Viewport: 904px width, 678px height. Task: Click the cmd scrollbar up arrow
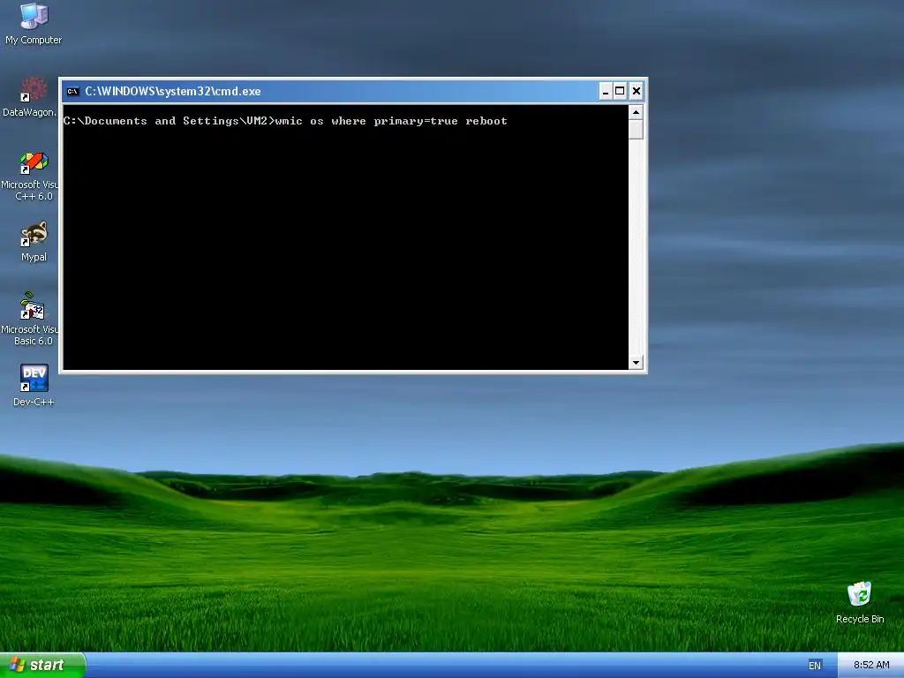click(x=636, y=112)
